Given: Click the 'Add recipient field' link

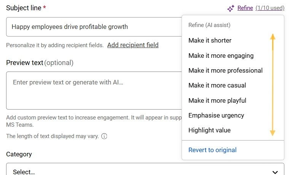Looking at the screenshot, I should click(x=133, y=45).
